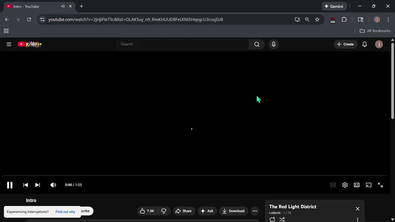395x222 pixels.
Task: Open YouTube notifications bell
Action: point(364,44)
